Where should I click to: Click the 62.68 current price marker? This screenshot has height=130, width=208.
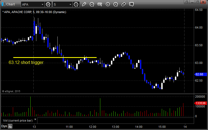point(199,74)
